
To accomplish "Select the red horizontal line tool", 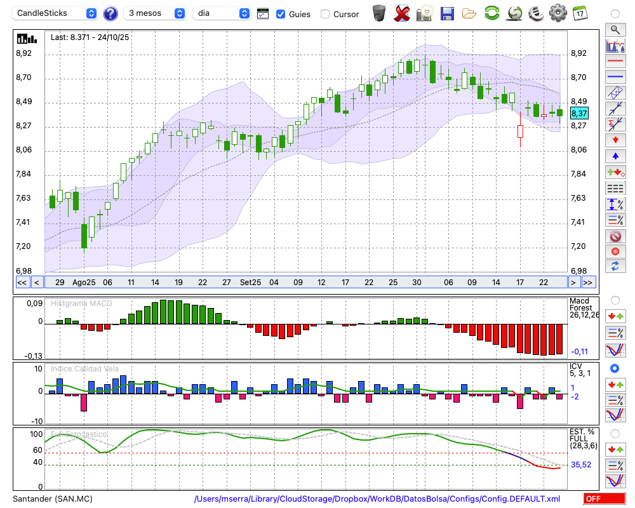I will 615,61.
